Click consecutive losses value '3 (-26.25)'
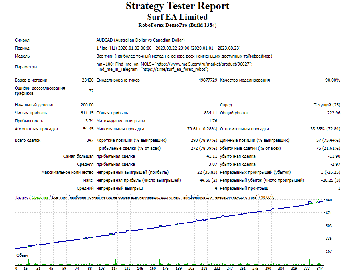This screenshot has width=349, height=273. (331, 172)
